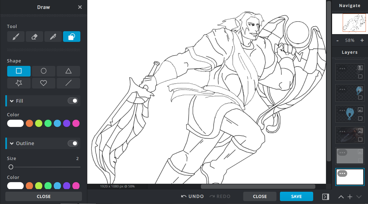The width and height of the screenshot is (368, 204).
Task: Select the pencil draw tool
Action: point(53,37)
